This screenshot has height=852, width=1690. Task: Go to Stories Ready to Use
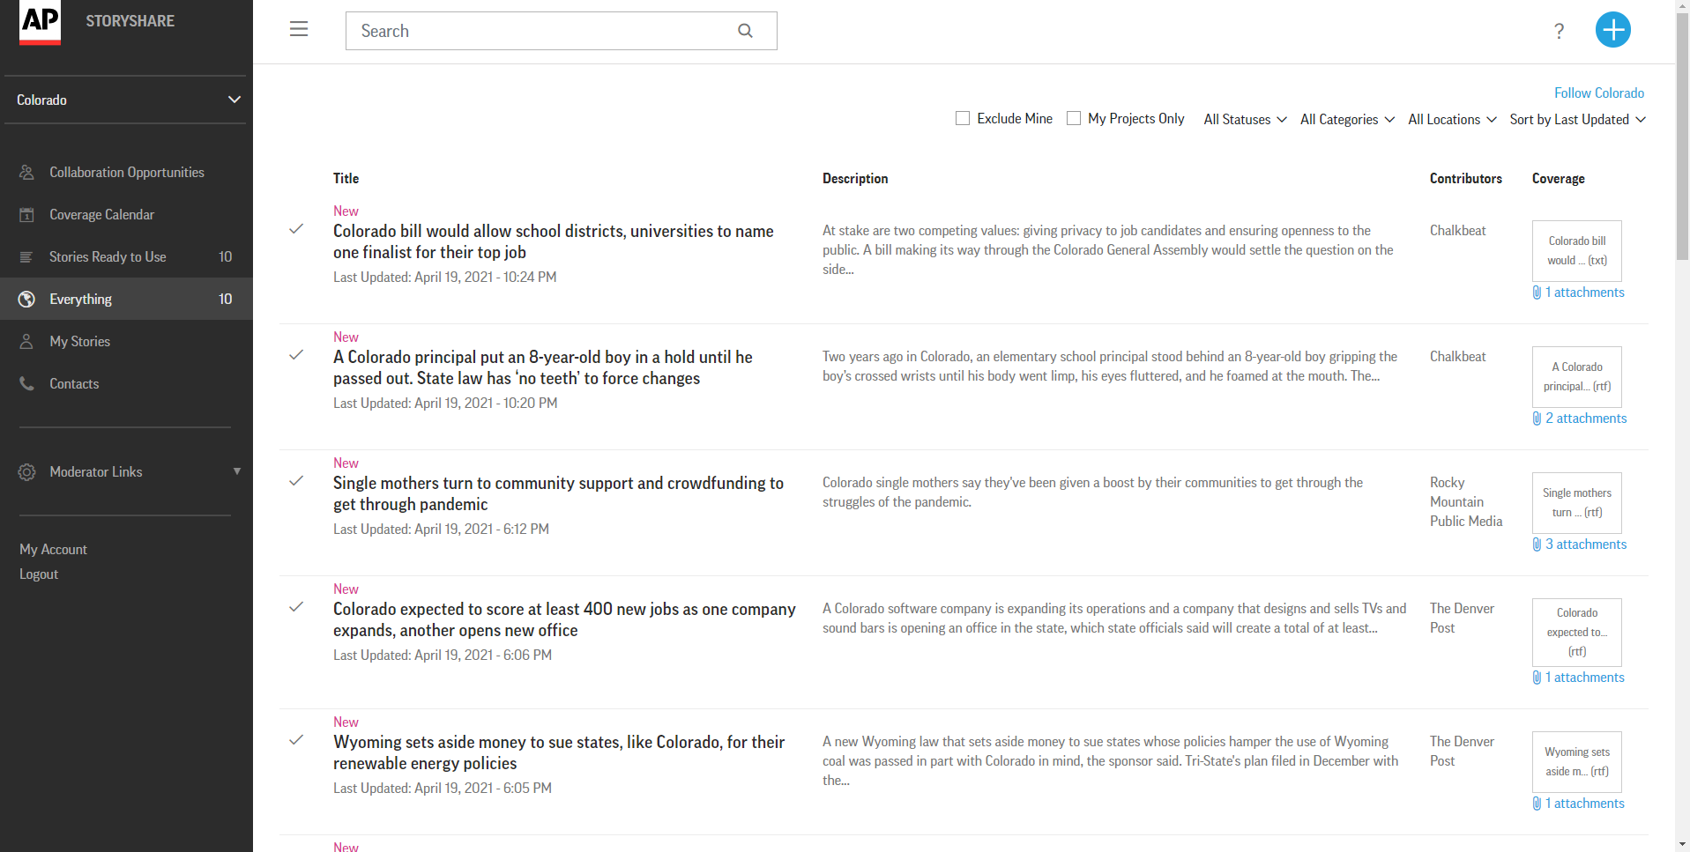pos(108,257)
